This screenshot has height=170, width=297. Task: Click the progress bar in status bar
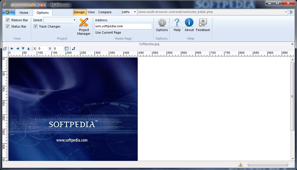point(268,165)
